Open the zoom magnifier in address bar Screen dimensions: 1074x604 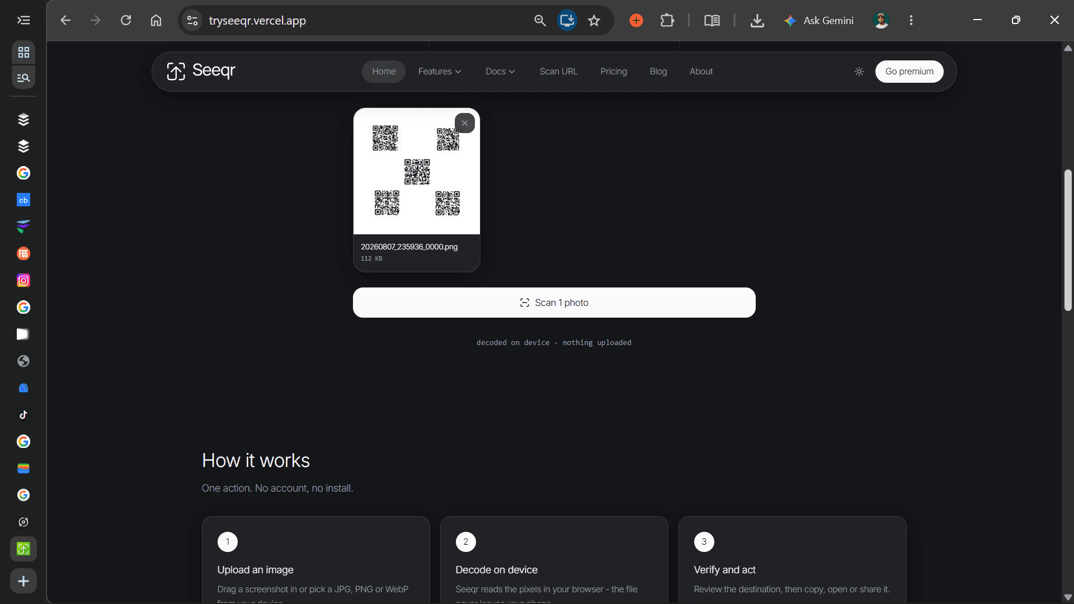tap(540, 21)
